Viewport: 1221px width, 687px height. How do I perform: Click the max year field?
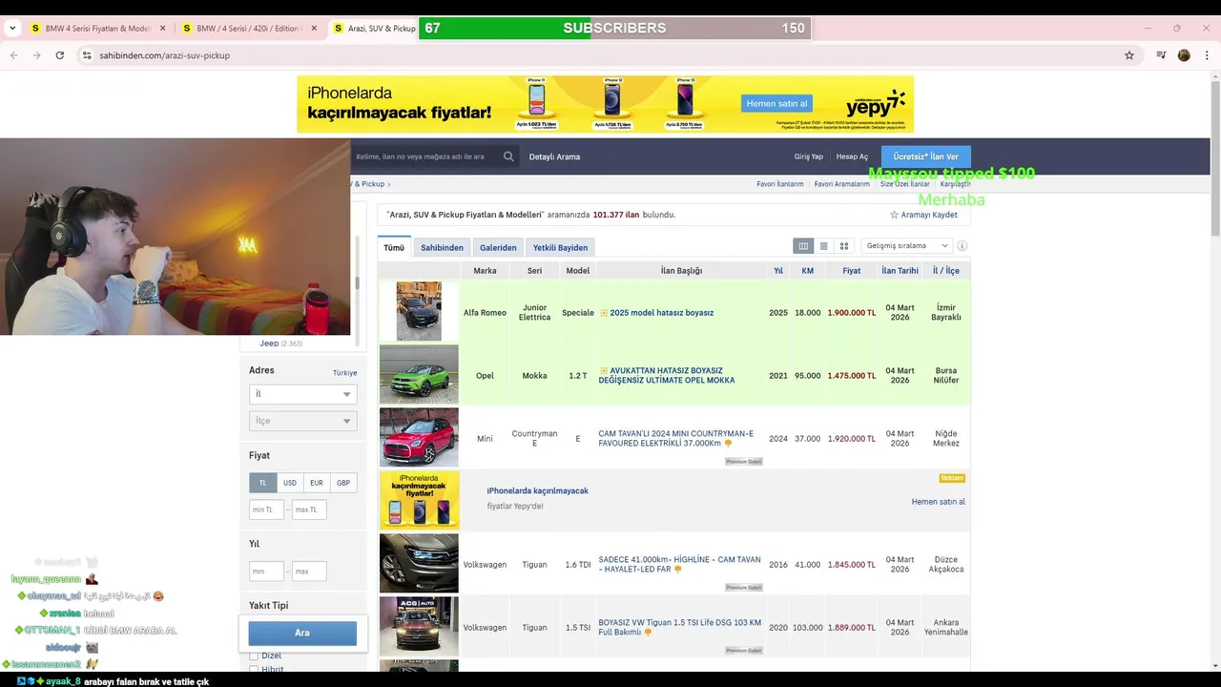coord(309,572)
